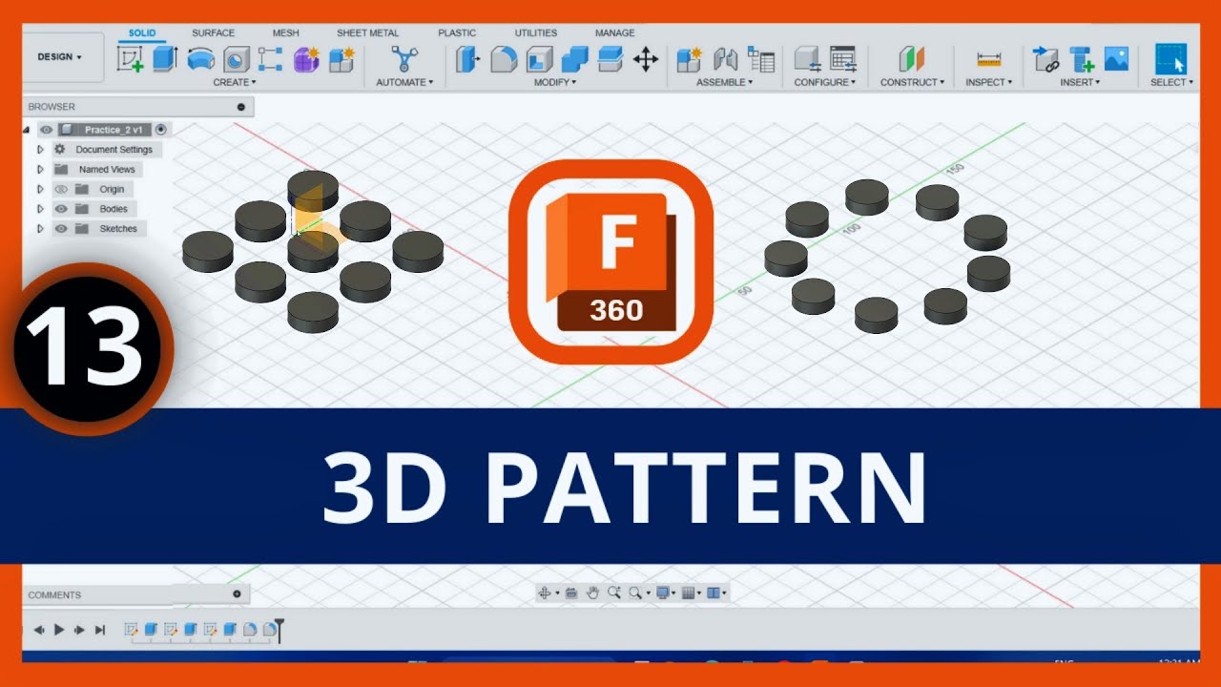Open the SHEET METAL tab
Screen dimensions: 1221x687
(x=367, y=33)
